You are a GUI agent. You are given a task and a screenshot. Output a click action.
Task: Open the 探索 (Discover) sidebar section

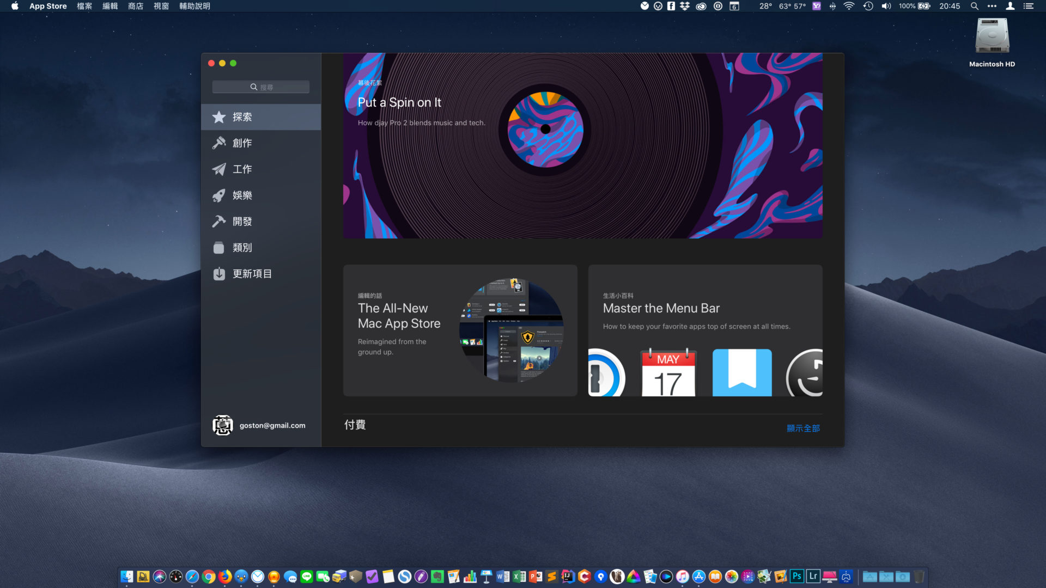tap(261, 117)
